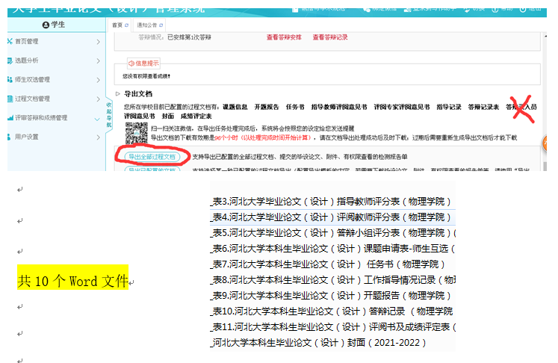Expand the 过程文档管理 menu chevron
The width and height of the screenshot is (558, 363).
click(x=98, y=99)
